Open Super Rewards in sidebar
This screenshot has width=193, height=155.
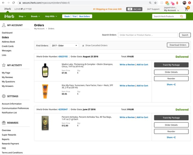[9, 135]
